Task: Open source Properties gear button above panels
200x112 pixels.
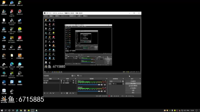Action: (x=73, y=76)
